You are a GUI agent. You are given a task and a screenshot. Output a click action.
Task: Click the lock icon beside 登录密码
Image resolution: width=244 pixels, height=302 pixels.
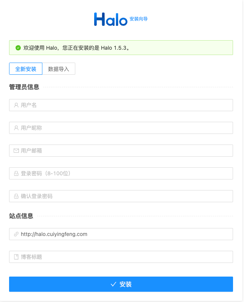coord(16,173)
